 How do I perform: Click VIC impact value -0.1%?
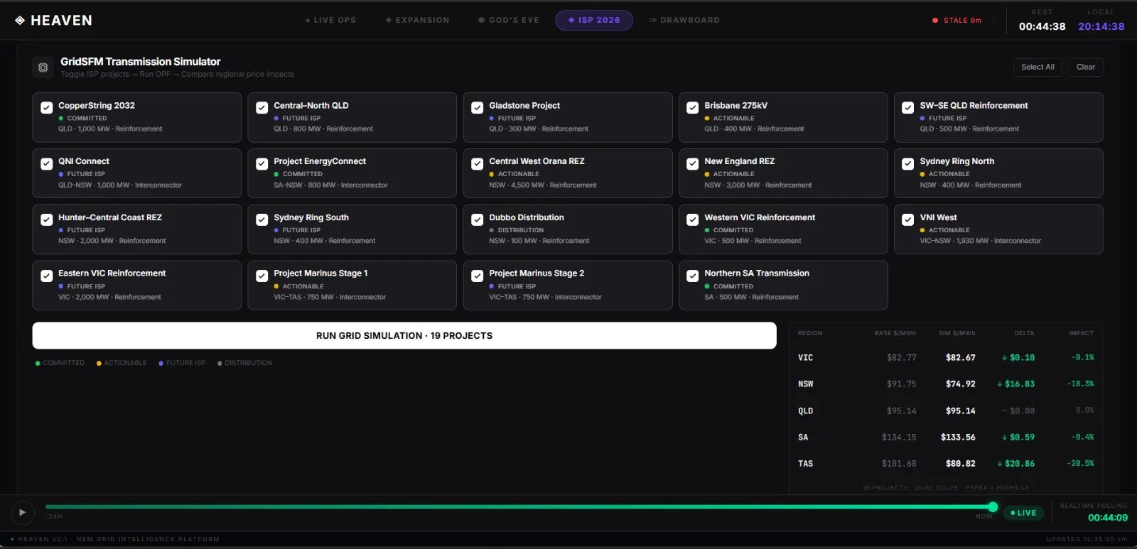point(1083,358)
